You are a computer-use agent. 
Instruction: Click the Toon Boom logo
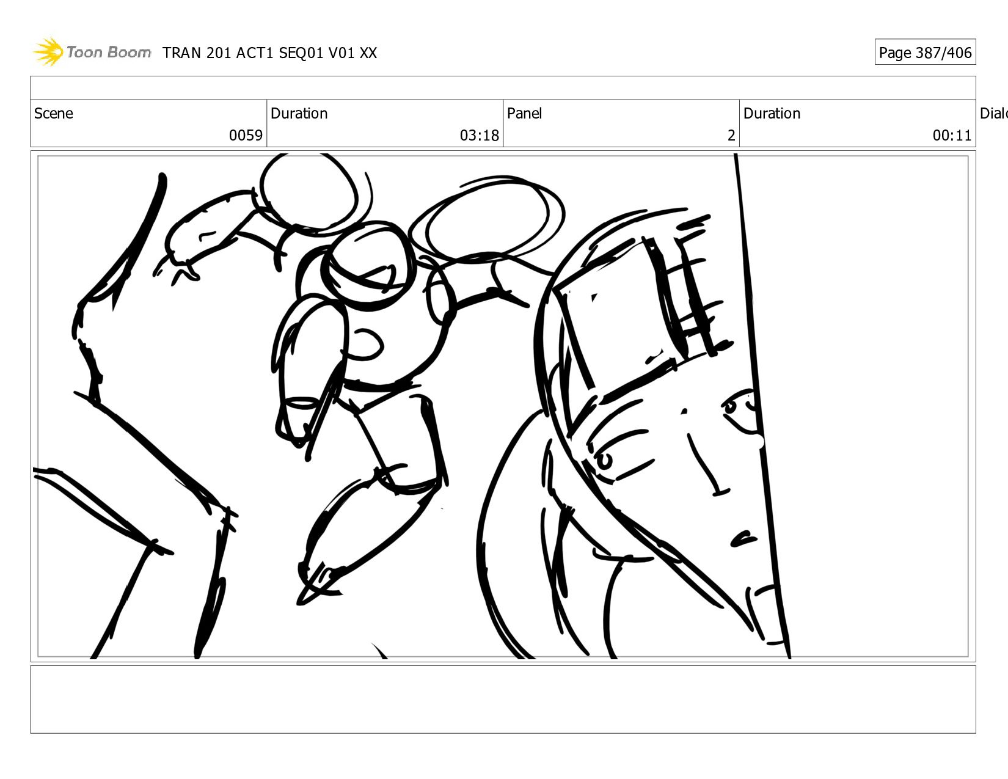point(92,52)
